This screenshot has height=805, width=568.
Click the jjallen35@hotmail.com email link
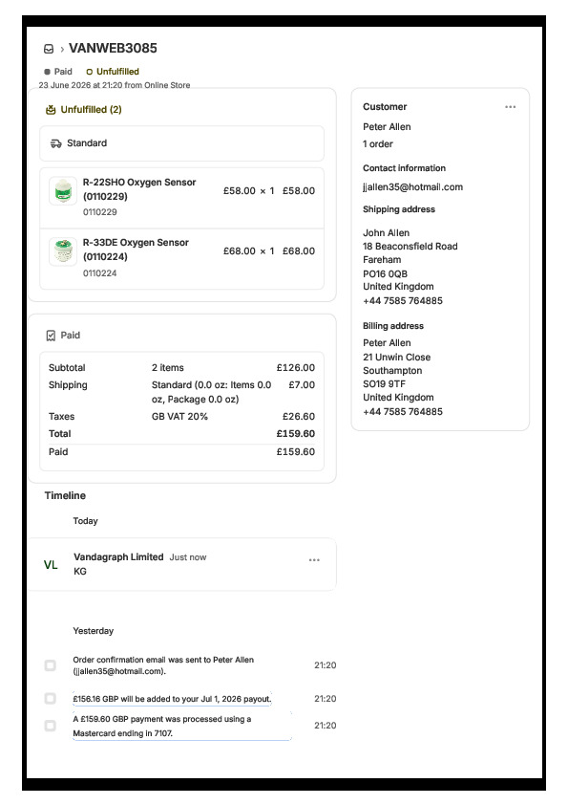[412, 186]
